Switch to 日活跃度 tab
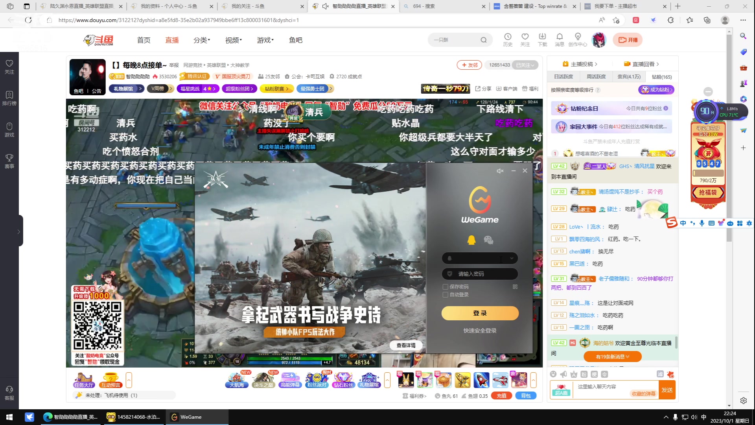 pos(563,77)
